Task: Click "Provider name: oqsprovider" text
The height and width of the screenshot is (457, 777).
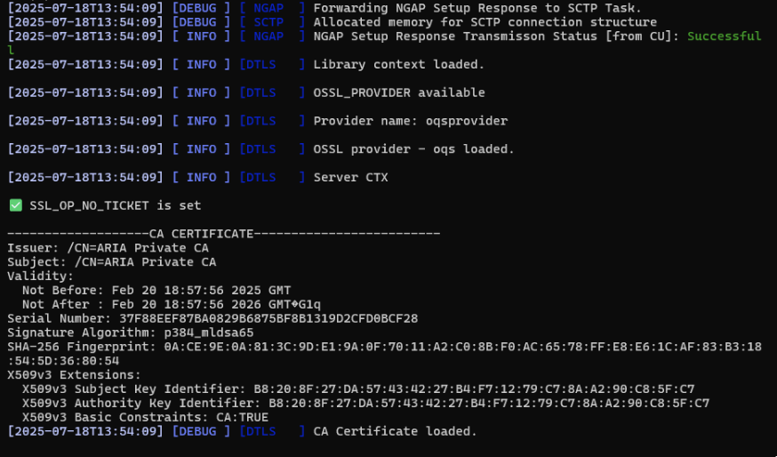Action: [x=410, y=121]
